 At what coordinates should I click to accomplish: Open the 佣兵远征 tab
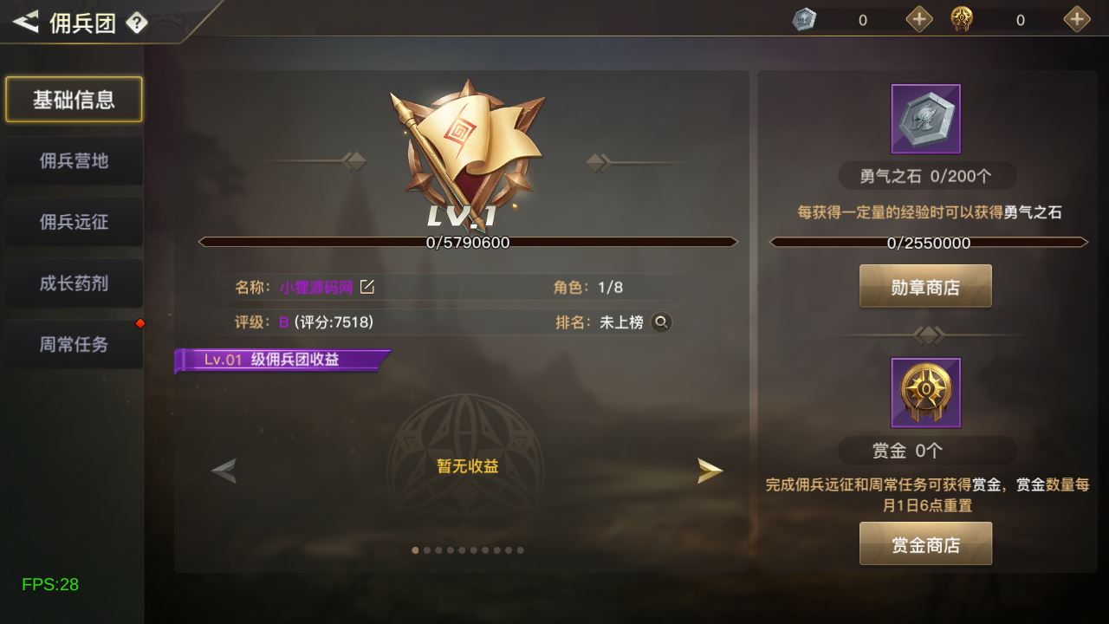tap(74, 222)
